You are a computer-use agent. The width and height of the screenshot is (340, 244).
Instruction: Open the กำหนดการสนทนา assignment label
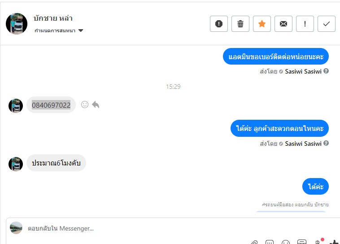55,30
